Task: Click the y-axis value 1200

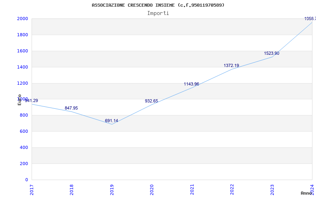Action: 23,83
